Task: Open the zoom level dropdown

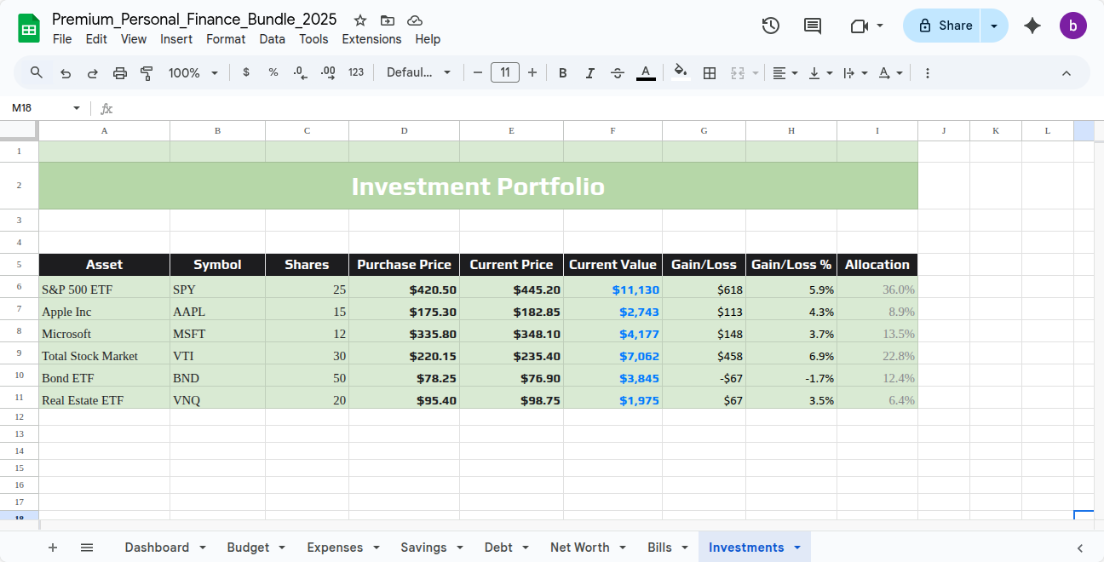Action: [x=193, y=72]
